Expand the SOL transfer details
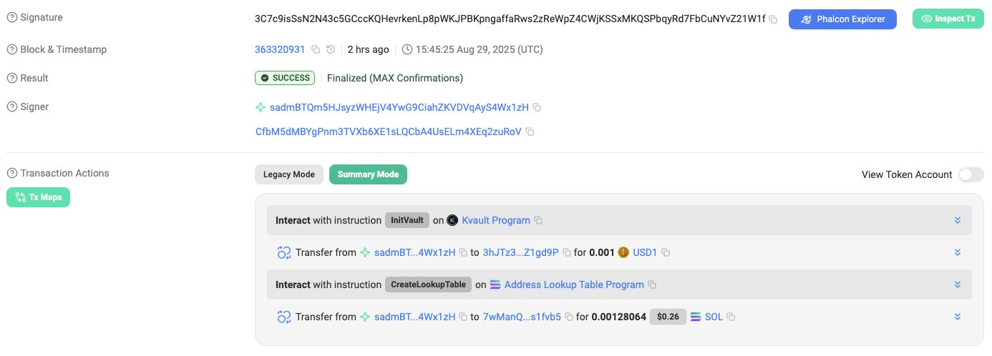The height and width of the screenshot is (356, 992). click(x=958, y=317)
